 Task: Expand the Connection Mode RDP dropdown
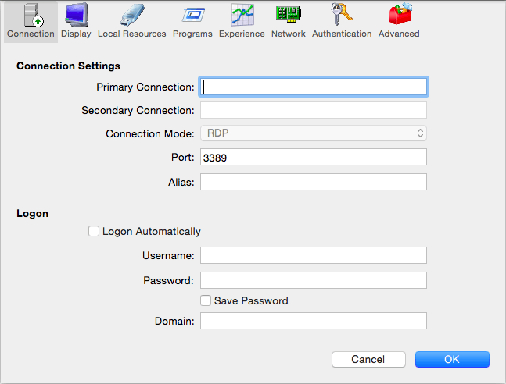[314, 133]
